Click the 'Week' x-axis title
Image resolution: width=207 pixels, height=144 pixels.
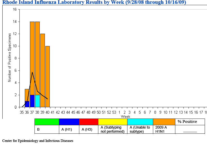tap(125, 116)
